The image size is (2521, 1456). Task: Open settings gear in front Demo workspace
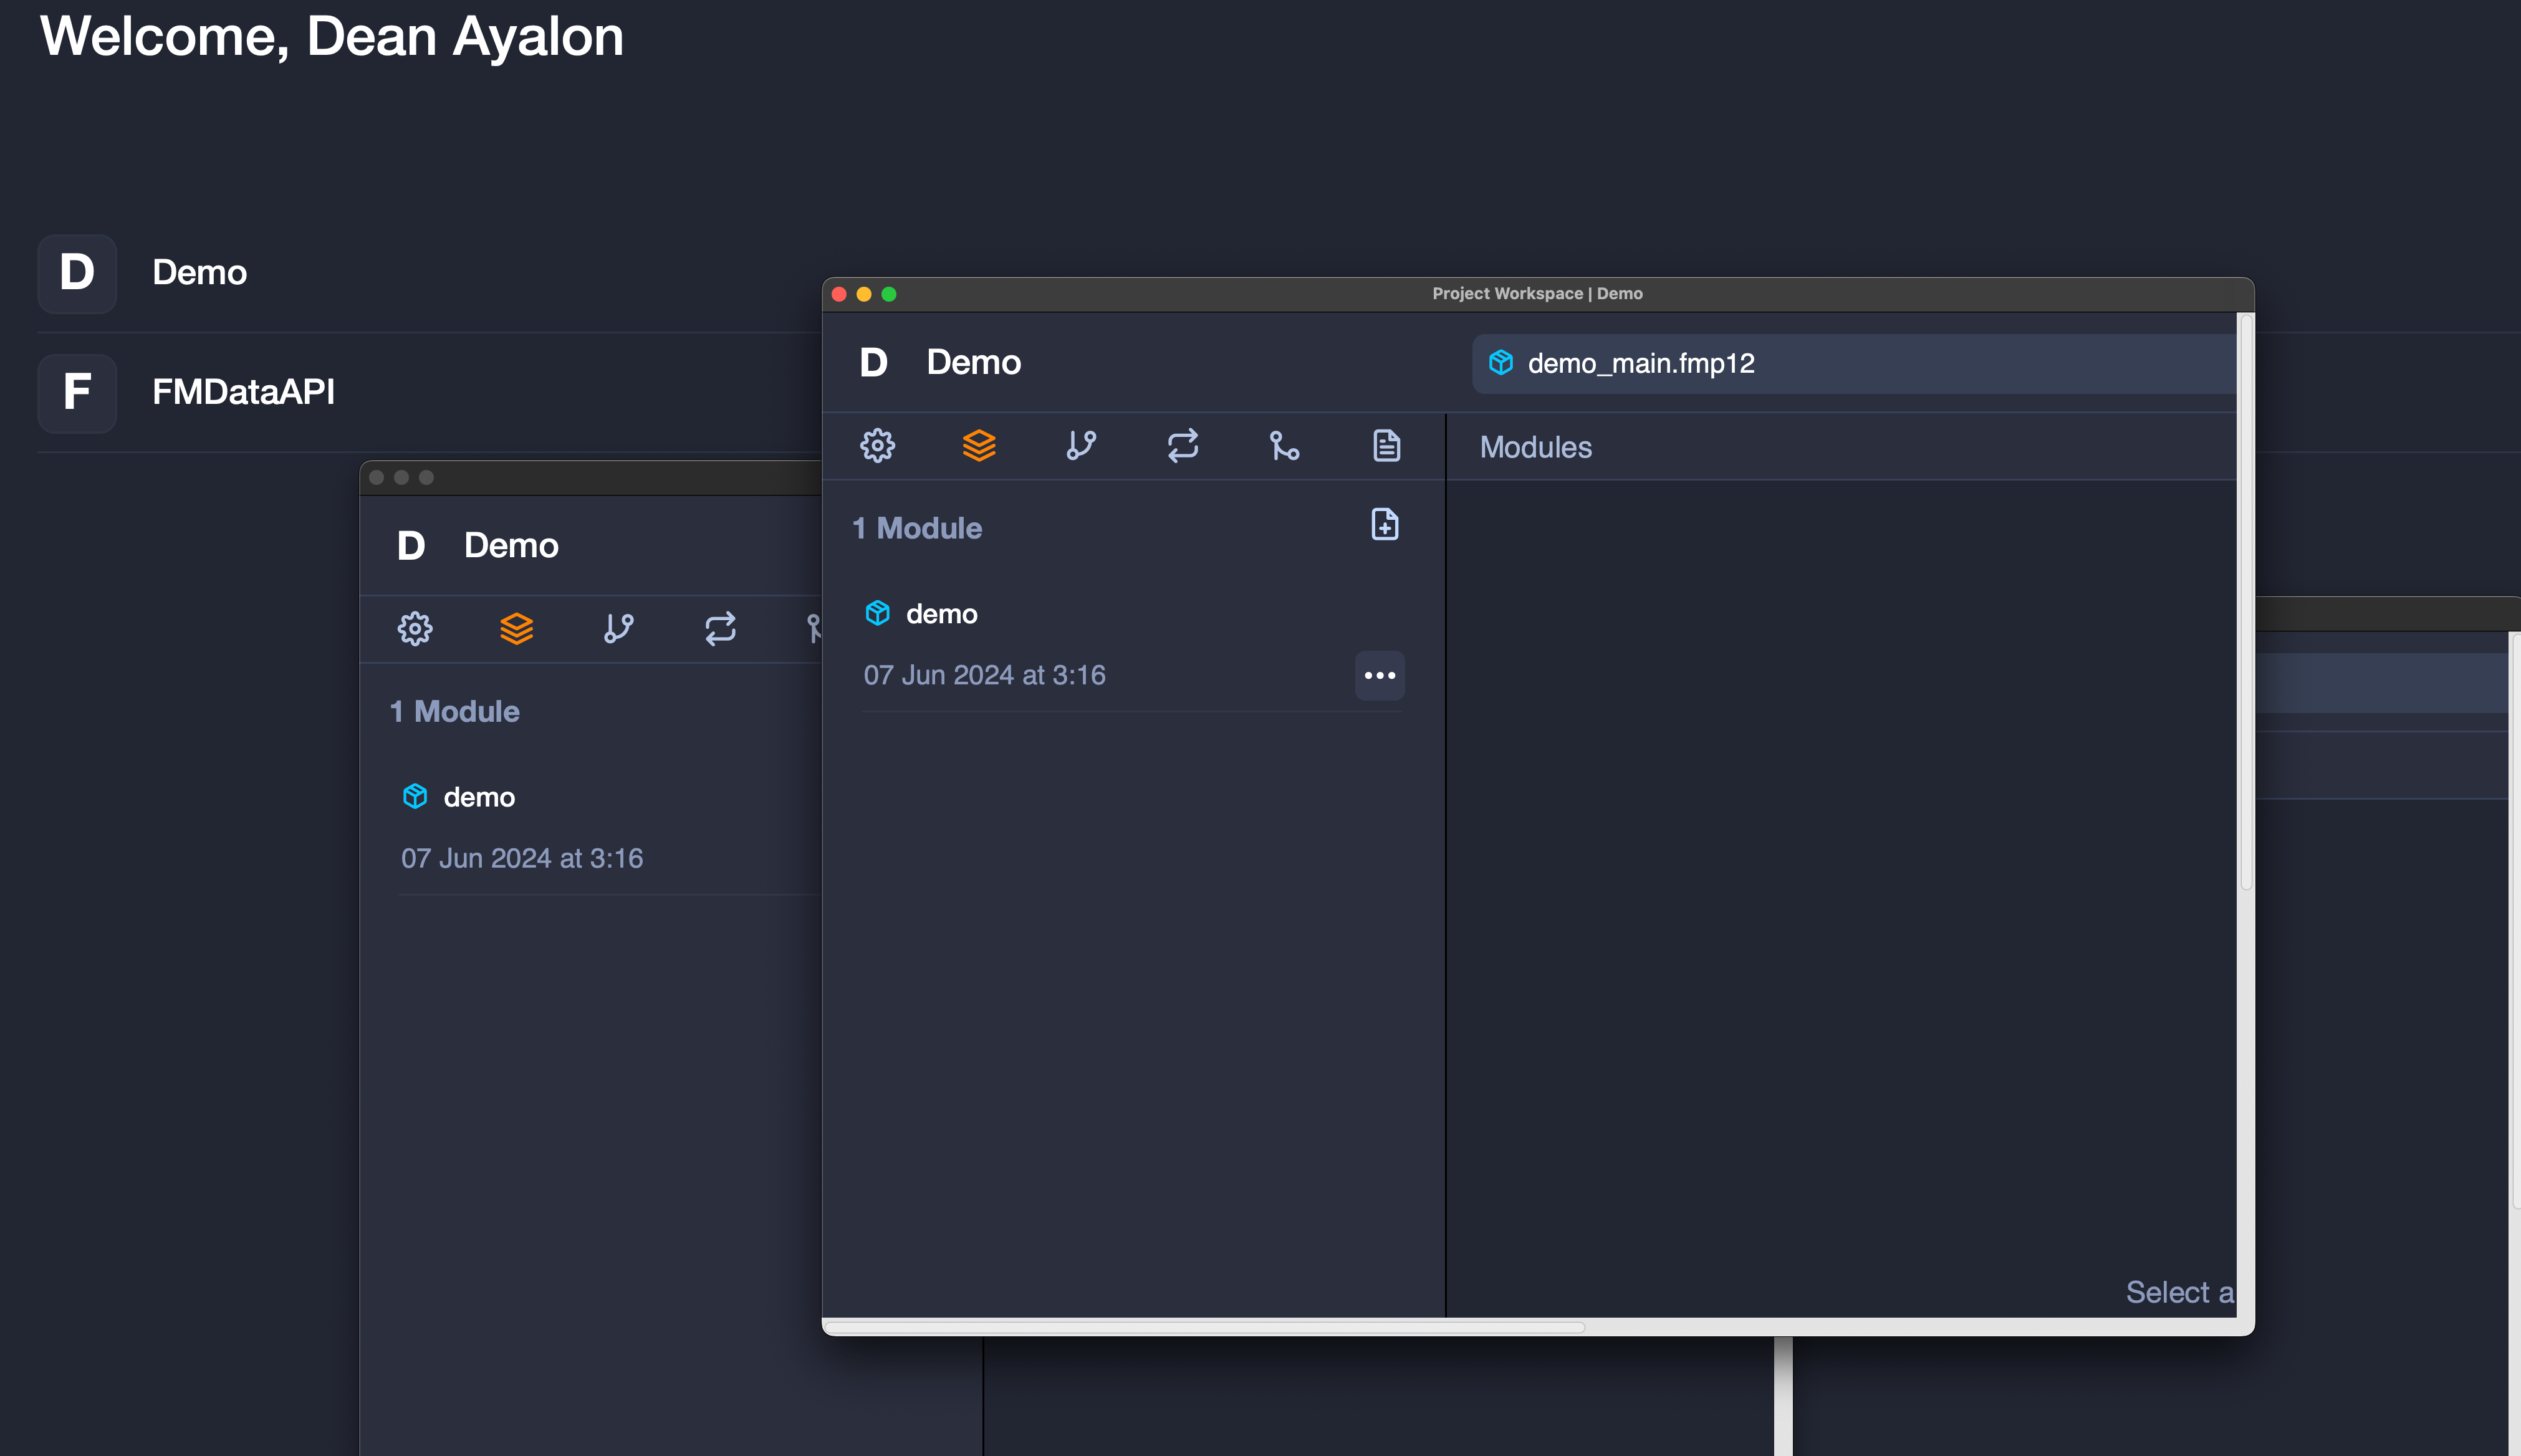(x=877, y=445)
